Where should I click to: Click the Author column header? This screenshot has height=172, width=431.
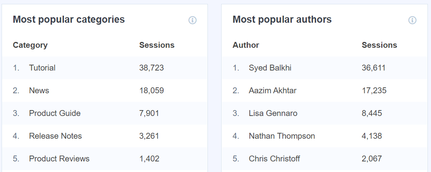pos(246,45)
